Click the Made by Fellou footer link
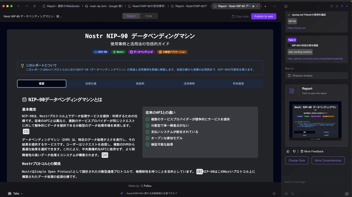The image size is (352, 197). pos(140,186)
